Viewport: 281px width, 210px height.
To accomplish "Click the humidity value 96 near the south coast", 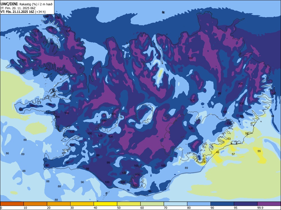I will 150,192.
